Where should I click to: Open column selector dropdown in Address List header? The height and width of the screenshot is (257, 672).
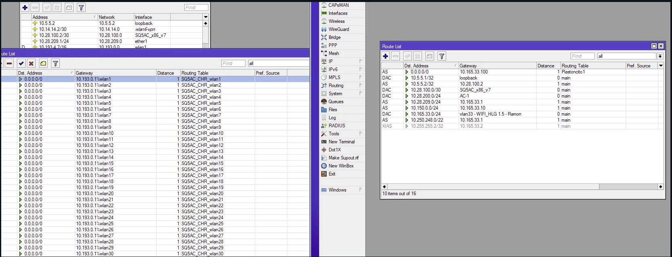tap(206, 17)
